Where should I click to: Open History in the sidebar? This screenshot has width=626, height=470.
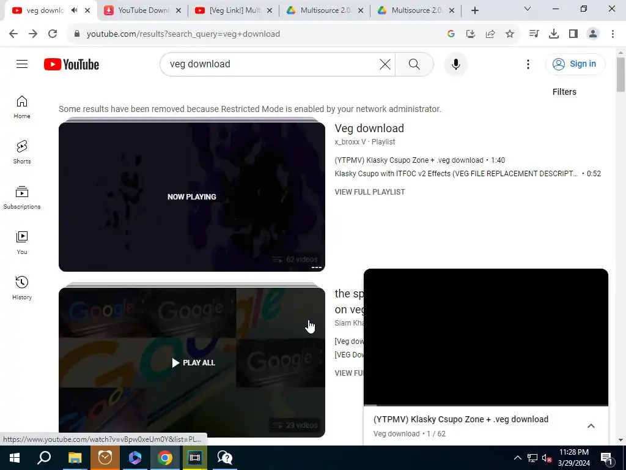(22, 288)
